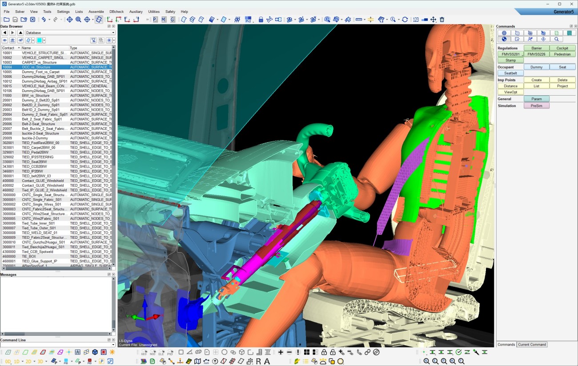The image size is (578, 366).
Task: Click the filter icon in Data Browser
Action: point(93,40)
